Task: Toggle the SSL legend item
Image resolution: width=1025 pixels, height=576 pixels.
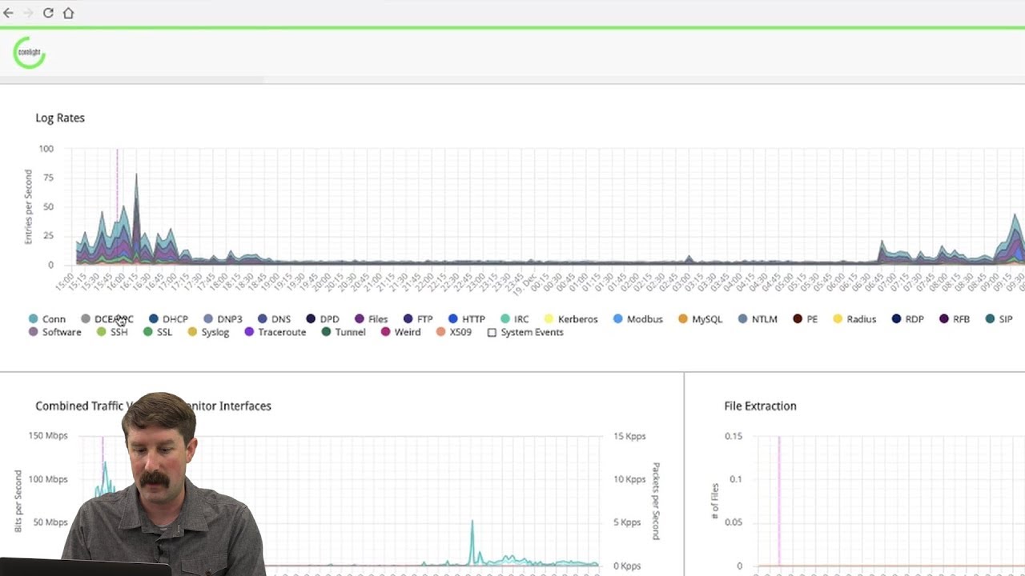Action: click(158, 332)
